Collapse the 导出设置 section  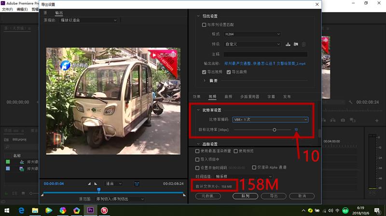[198, 16]
